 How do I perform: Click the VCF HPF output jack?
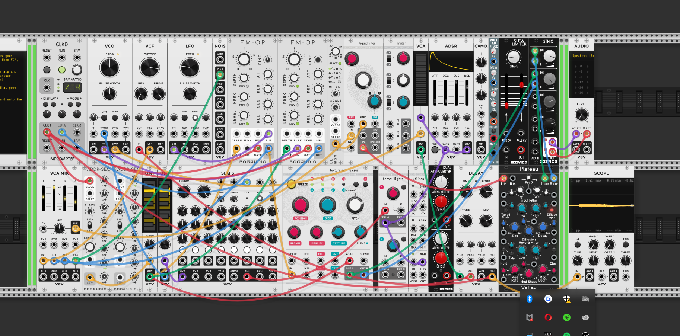(161, 150)
